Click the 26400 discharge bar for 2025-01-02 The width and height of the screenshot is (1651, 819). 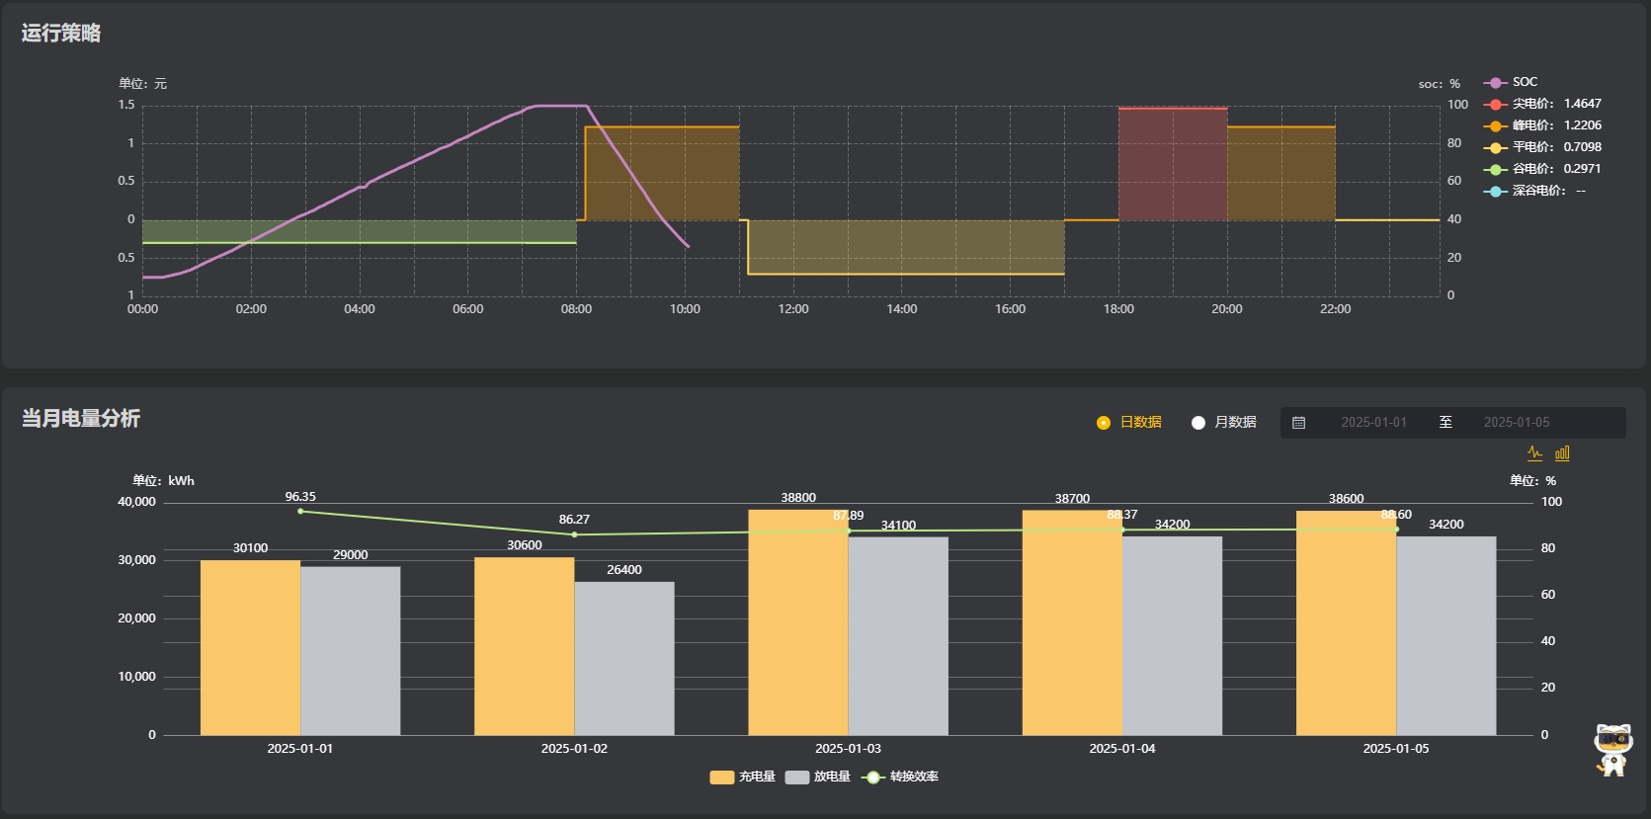(x=624, y=658)
